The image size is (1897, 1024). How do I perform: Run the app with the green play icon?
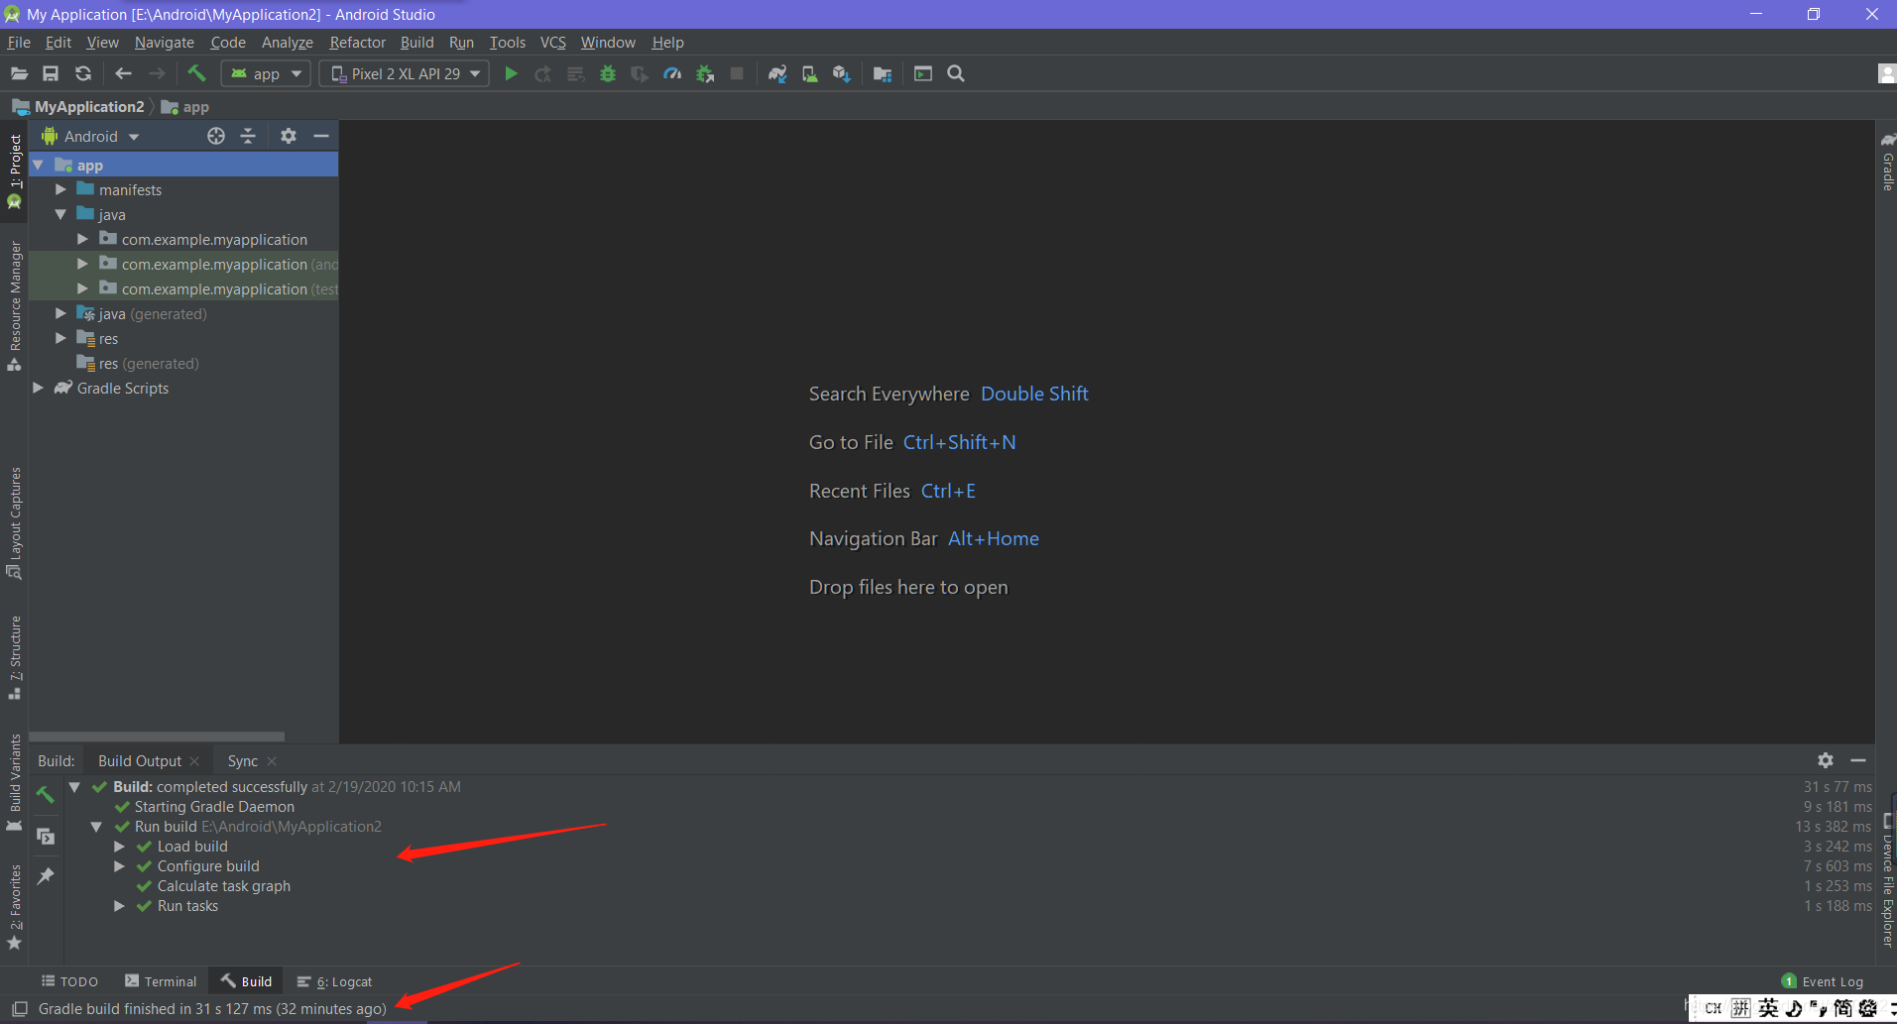tap(511, 73)
